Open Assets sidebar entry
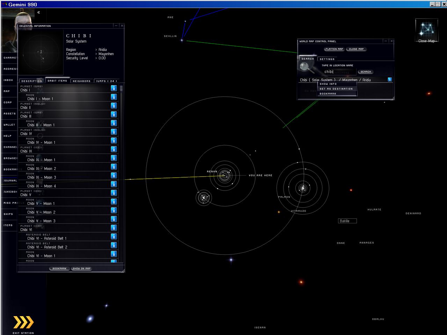The height and width of the screenshot is (335, 447). pos(9,114)
